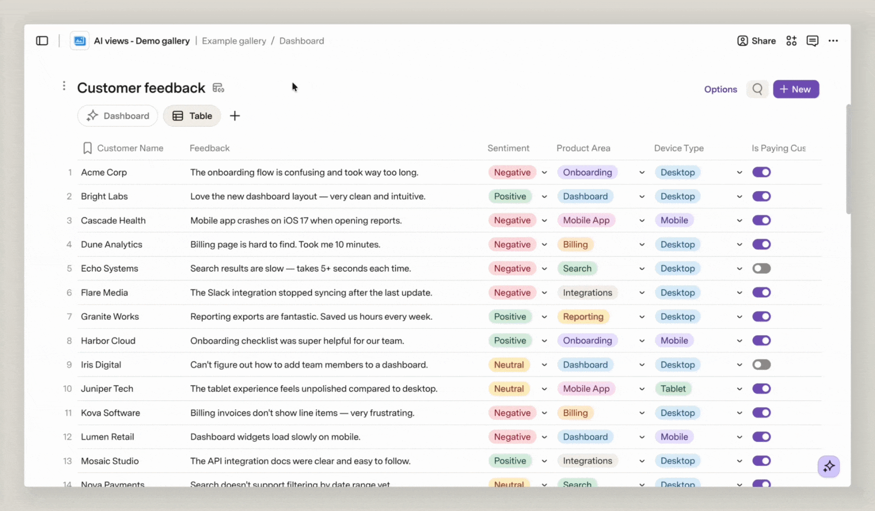Toggle paying customer switch for Kova Software
The width and height of the screenshot is (875, 511).
tap(761, 413)
